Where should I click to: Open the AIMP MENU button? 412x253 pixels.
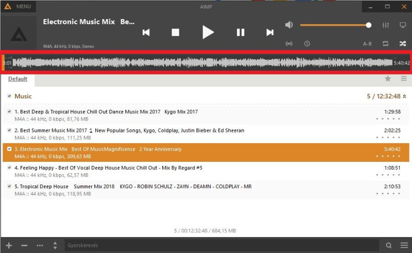[x=18, y=6]
